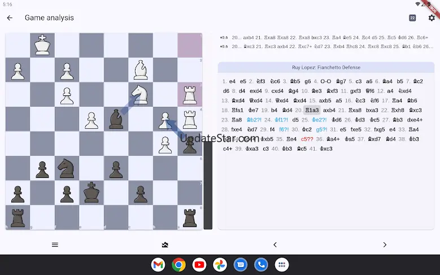Jump to move 21. Rxa8
Viewport: 440px width, 275px height.
(x=355, y=110)
